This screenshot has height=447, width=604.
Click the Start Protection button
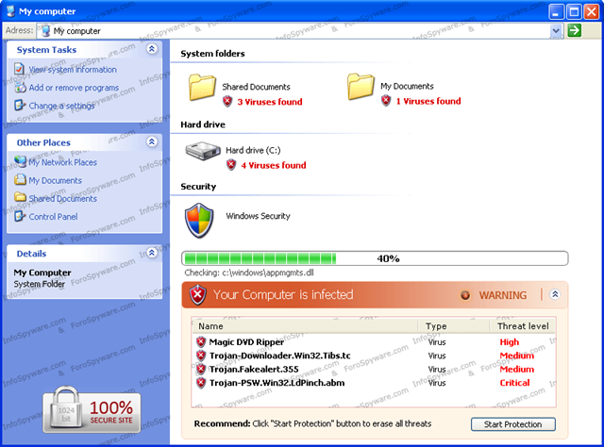coord(513,424)
